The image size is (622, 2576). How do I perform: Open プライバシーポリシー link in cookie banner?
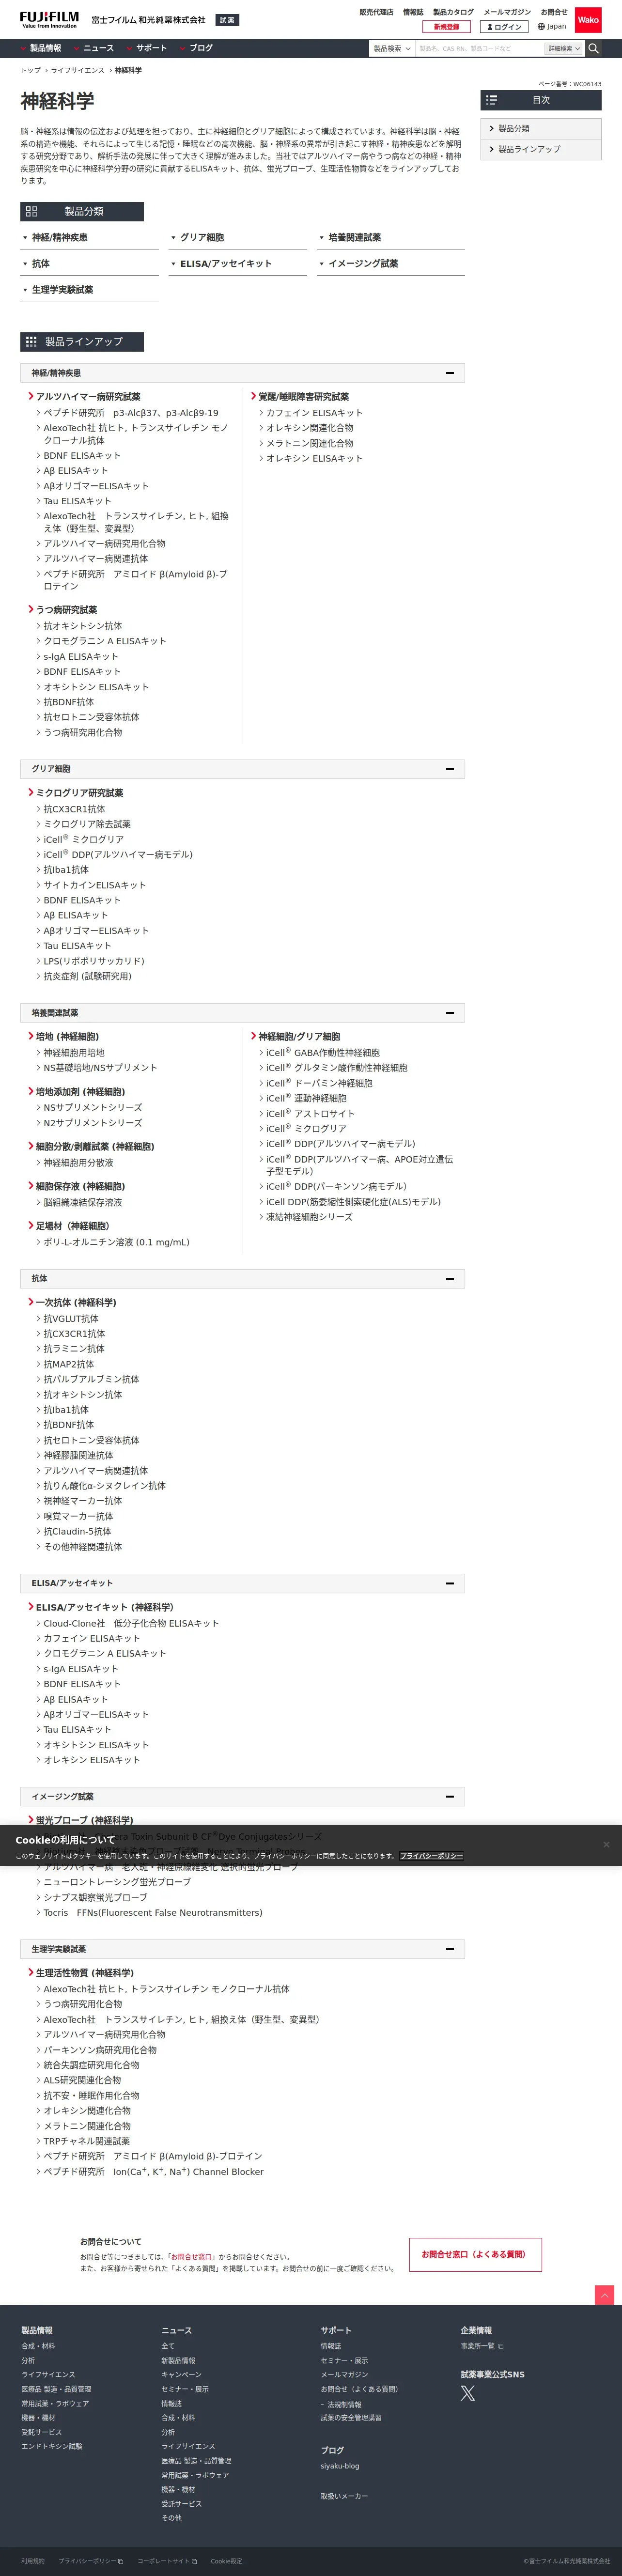[432, 1856]
